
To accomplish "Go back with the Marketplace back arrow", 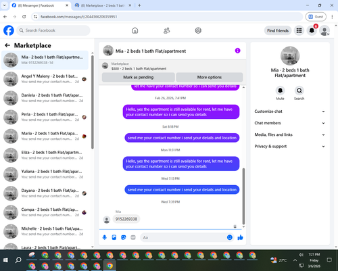I will (x=7, y=45).
